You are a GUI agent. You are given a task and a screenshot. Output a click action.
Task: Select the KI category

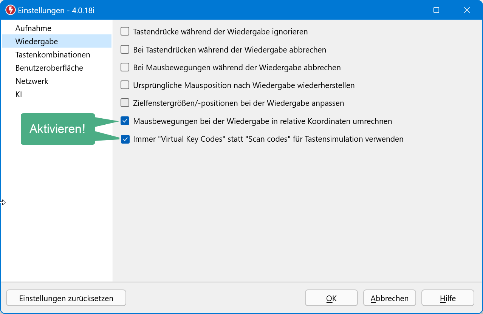19,94
